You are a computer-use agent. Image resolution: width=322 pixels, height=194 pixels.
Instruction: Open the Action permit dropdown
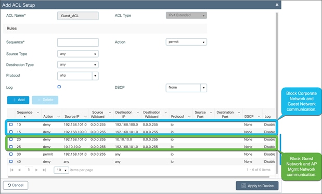pyautogui.click(x=186, y=42)
